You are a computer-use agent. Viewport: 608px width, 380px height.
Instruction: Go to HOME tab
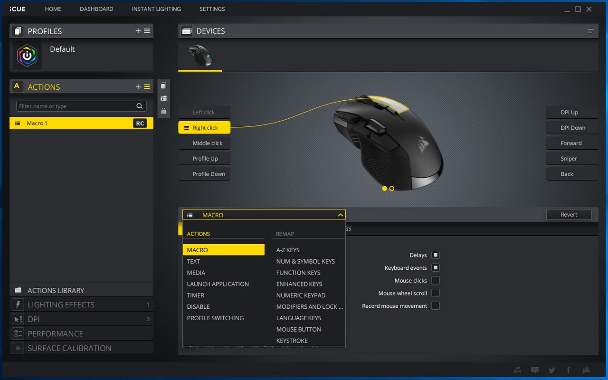[x=53, y=9]
